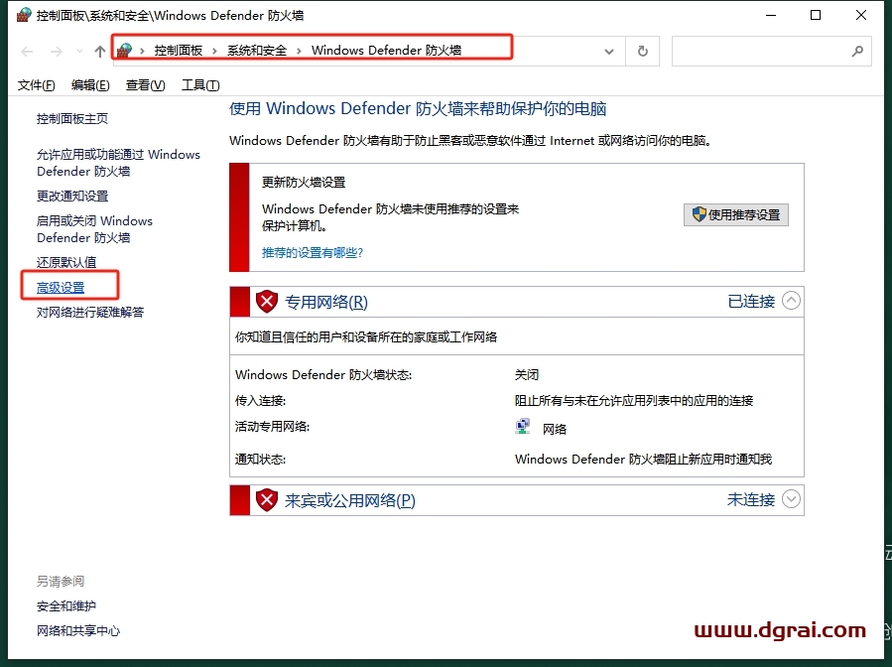The image size is (892, 667).
Task: Open 网络和共享中心
Action: coord(78,631)
